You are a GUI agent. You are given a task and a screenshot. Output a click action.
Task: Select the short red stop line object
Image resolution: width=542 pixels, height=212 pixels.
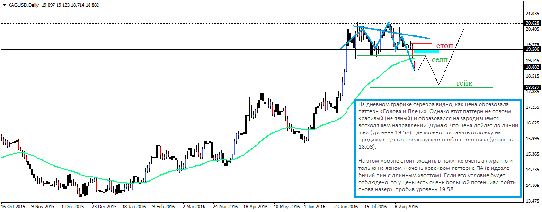(x=421, y=43)
